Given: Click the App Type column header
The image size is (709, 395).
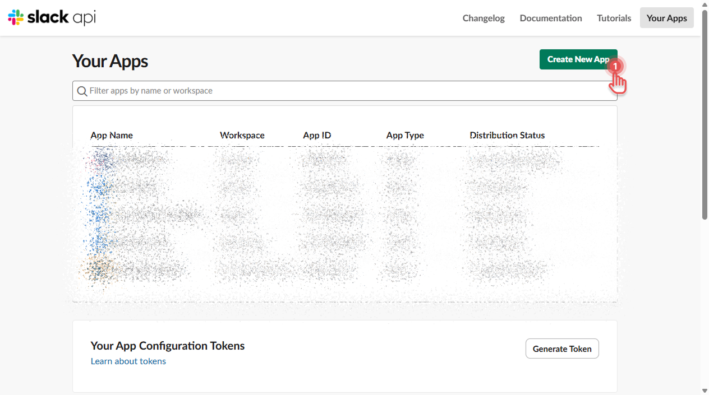Looking at the screenshot, I should click(405, 135).
